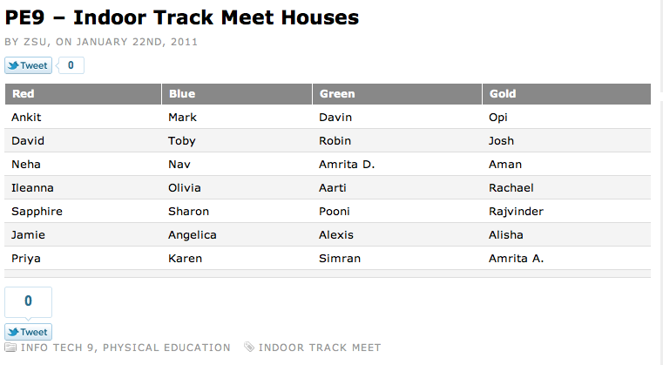Screen dimensions: 663x365
Task: Open the Indoor Track Meet tag link
Action: pyautogui.click(x=320, y=348)
